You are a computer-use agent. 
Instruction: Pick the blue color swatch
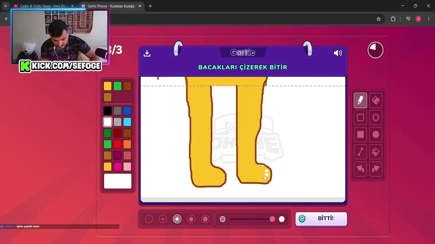127,111
